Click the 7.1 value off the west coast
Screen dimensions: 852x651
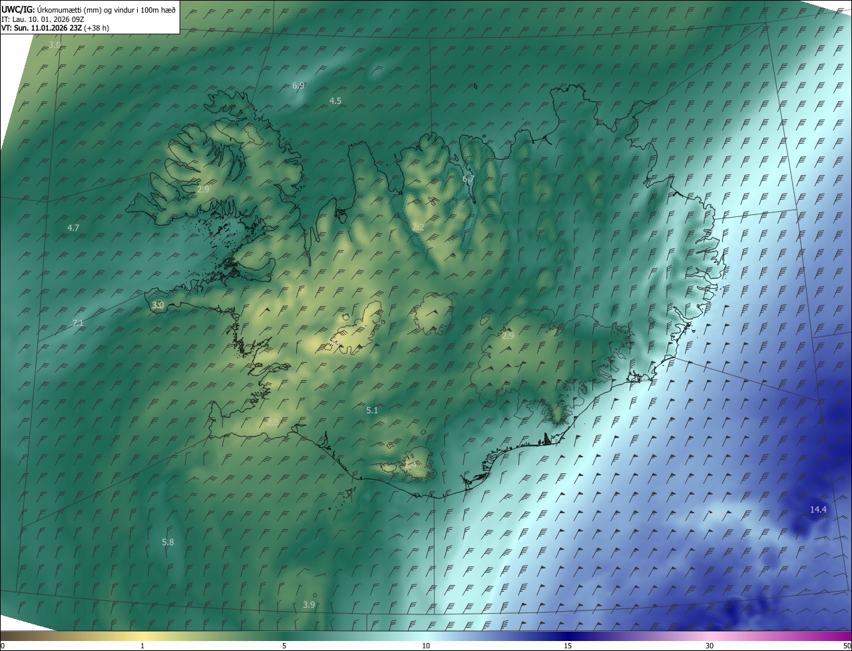click(78, 323)
